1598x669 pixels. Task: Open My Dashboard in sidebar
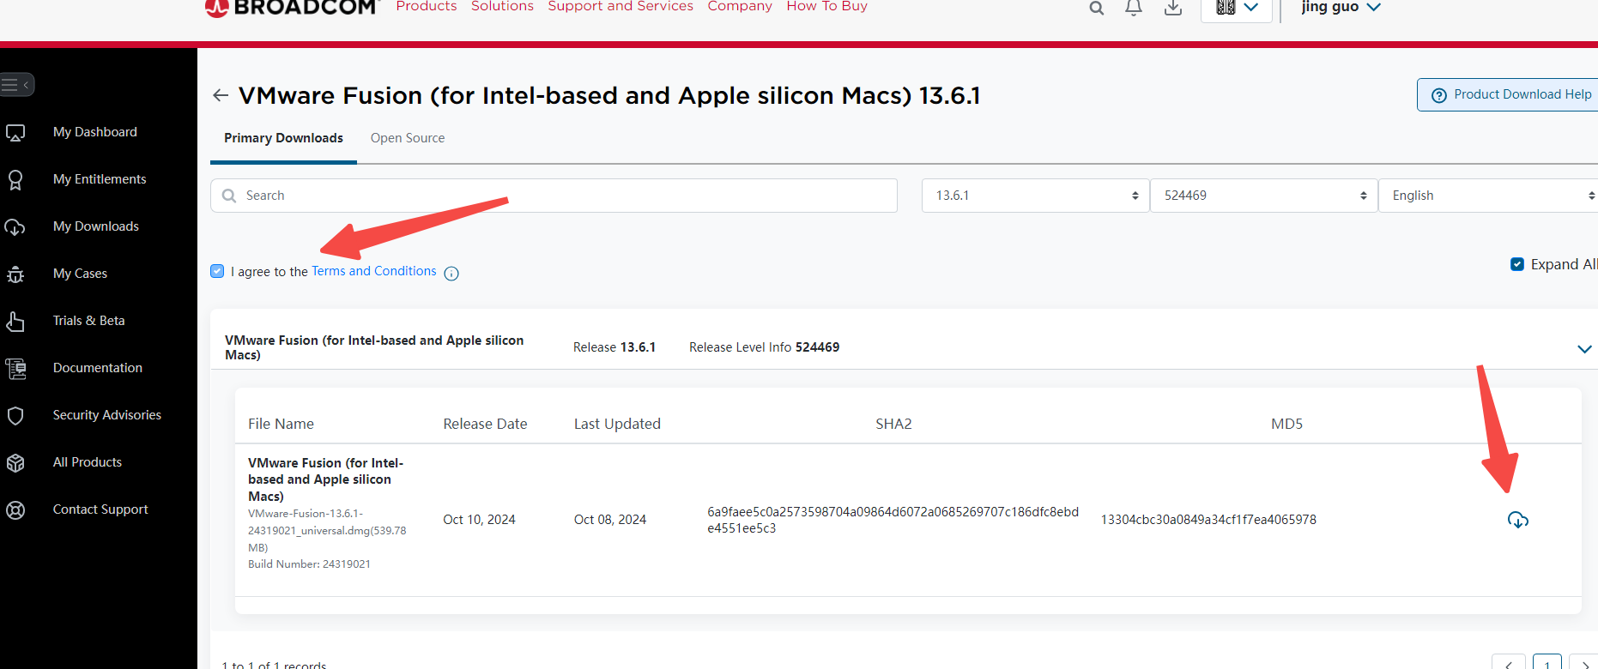pos(95,132)
